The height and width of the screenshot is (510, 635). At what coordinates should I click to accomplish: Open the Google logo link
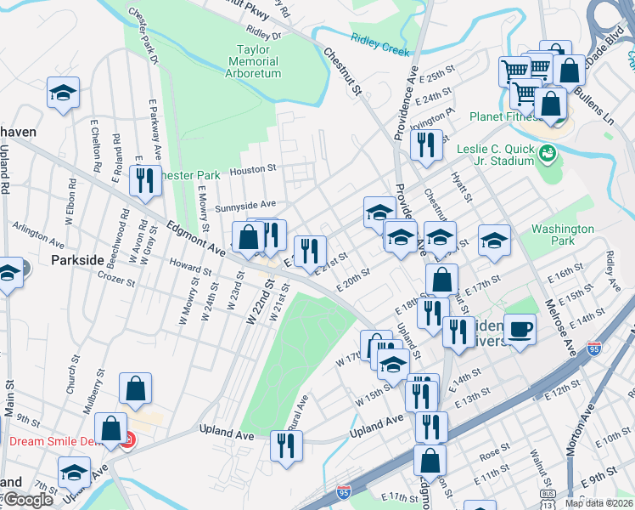tap(28, 501)
